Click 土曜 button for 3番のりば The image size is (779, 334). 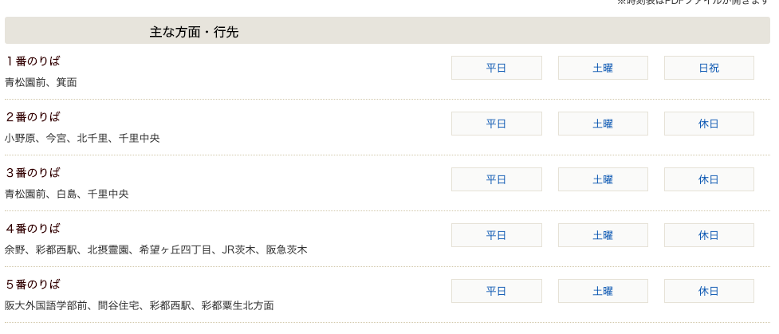[x=603, y=179]
